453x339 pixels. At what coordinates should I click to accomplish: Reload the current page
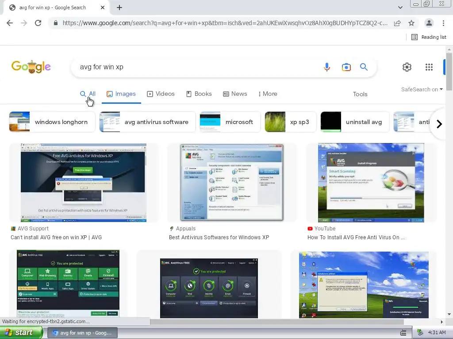point(38,23)
